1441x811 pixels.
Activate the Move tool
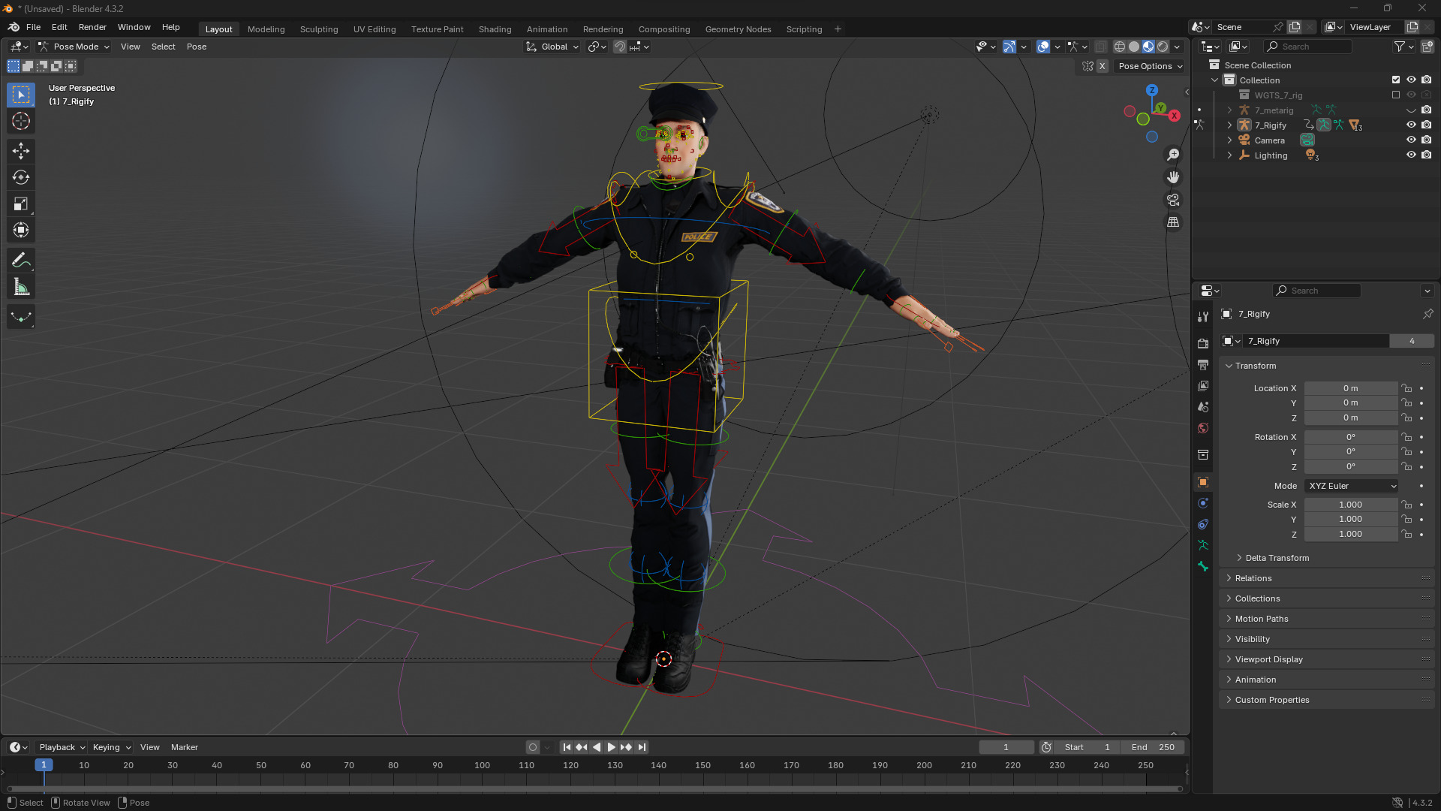pyautogui.click(x=21, y=151)
